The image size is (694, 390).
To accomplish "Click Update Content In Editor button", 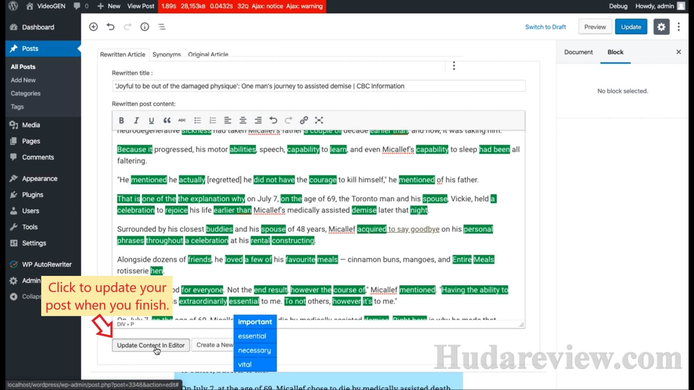I will click(151, 345).
